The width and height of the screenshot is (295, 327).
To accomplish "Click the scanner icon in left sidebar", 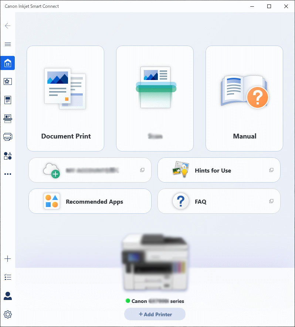I will [7, 119].
